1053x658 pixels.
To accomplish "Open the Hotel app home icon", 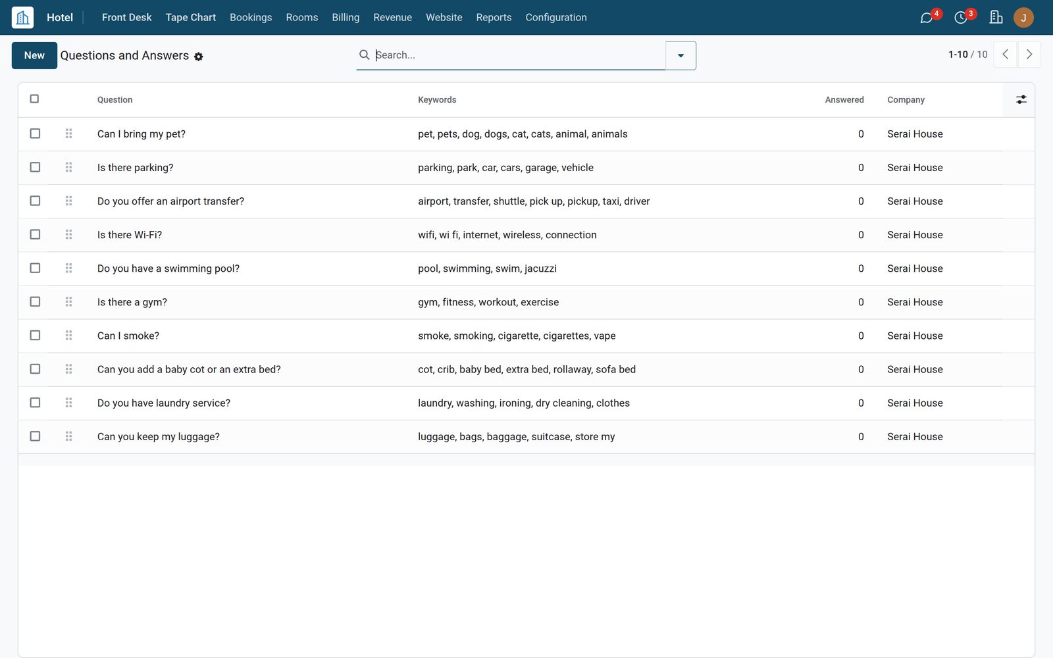I will pyautogui.click(x=22, y=17).
